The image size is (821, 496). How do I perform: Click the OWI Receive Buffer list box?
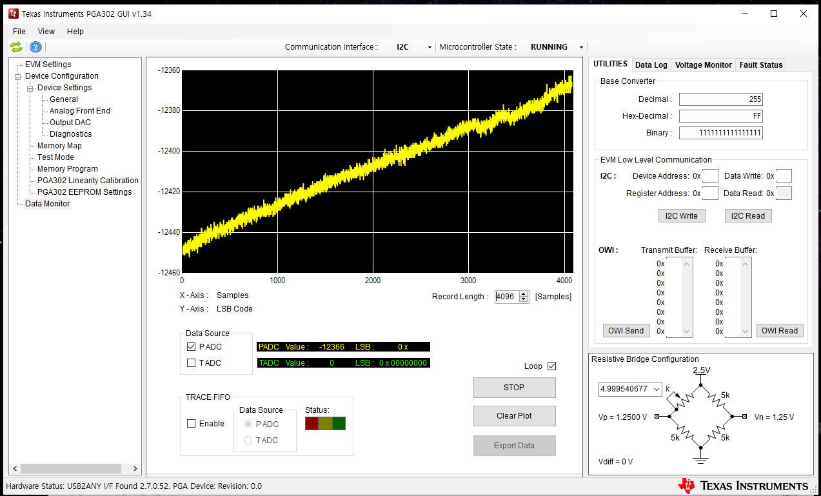pos(738,297)
